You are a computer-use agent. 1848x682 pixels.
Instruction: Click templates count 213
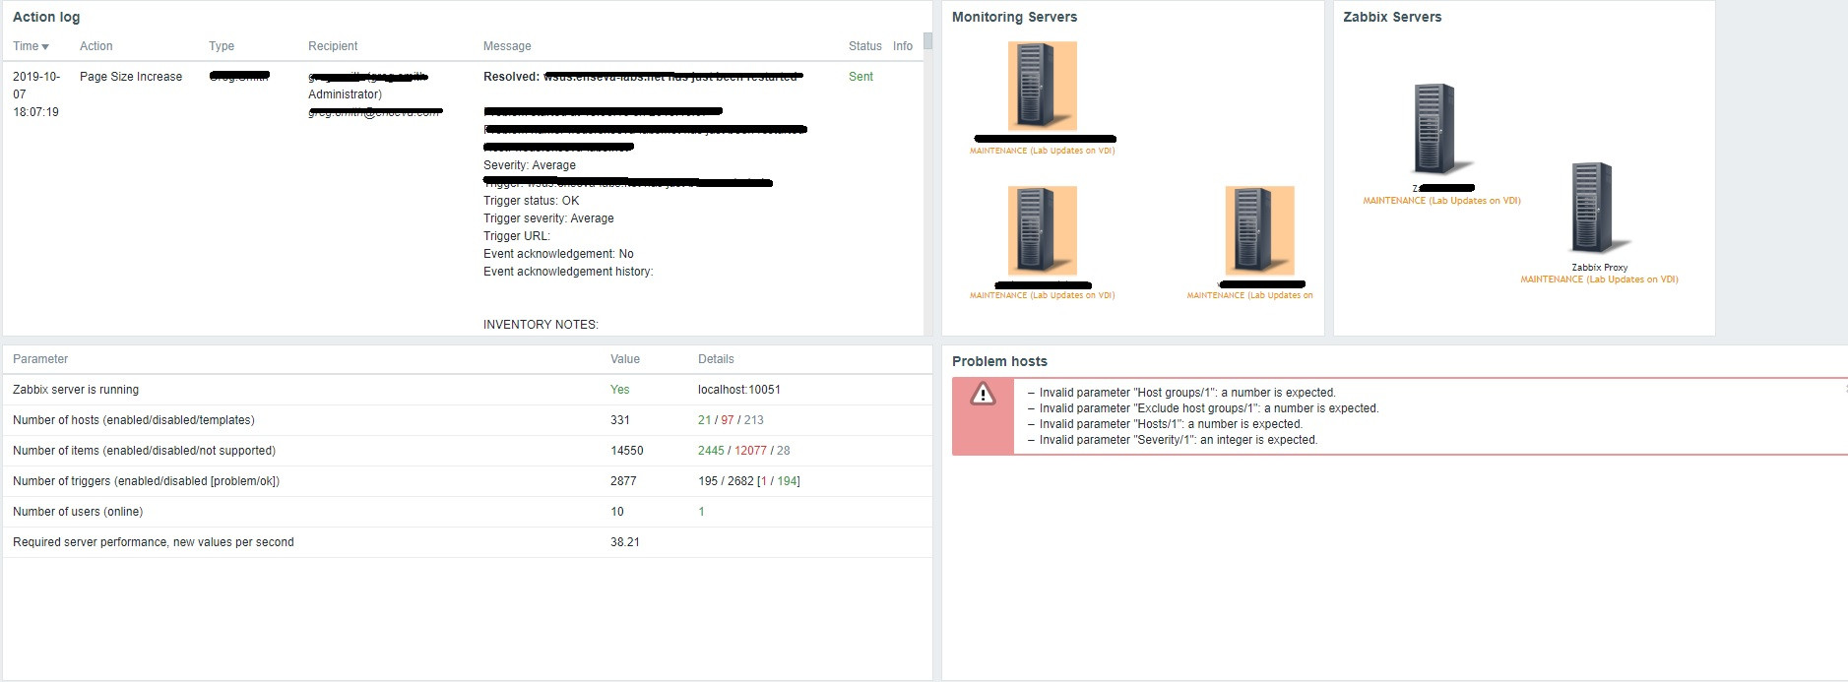(754, 420)
